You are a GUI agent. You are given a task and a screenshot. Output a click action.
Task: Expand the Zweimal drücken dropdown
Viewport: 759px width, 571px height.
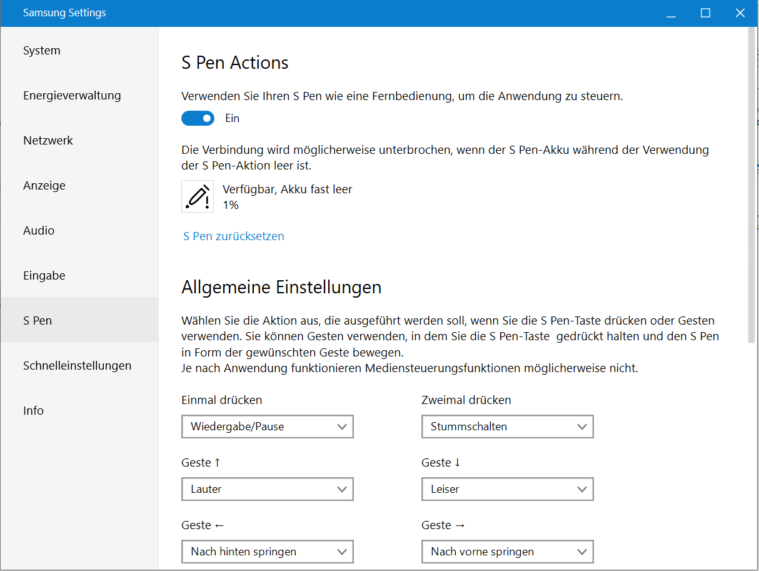pyautogui.click(x=507, y=427)
